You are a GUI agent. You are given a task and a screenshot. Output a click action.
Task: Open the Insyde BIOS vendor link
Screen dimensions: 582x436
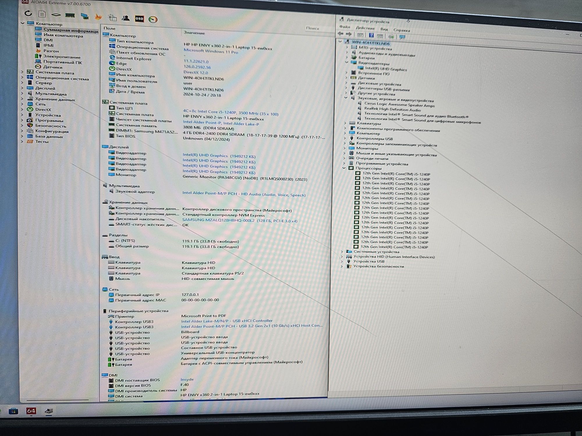tap(187, 379)
